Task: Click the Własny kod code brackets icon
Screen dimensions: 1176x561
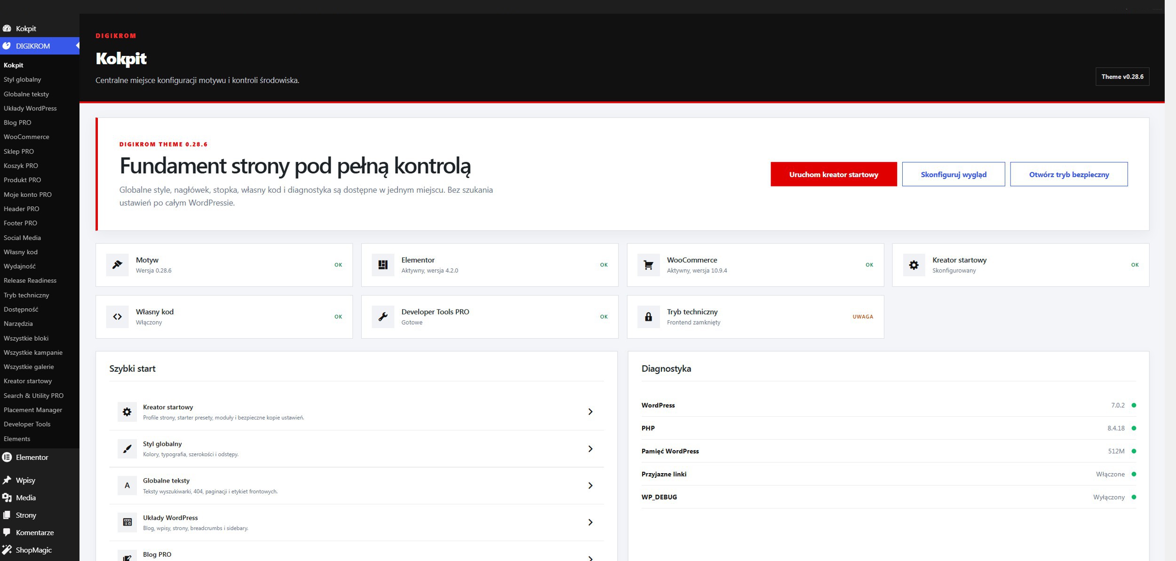Action: [x=117, y=317]
